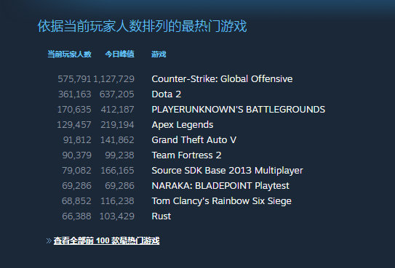Image resolution: width=395 pixels, height=268 pixels.
Task: Select today's peak value 1,127,729
Action: (114, 79)
